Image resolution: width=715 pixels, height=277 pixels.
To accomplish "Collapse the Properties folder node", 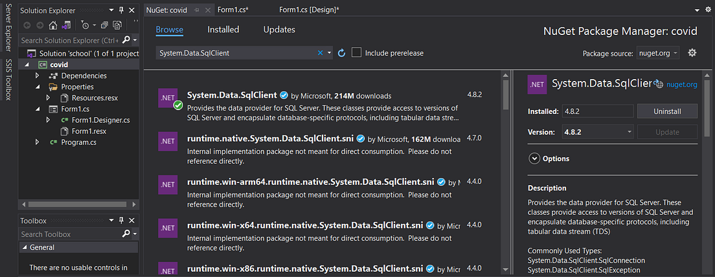I will point(38,87).
